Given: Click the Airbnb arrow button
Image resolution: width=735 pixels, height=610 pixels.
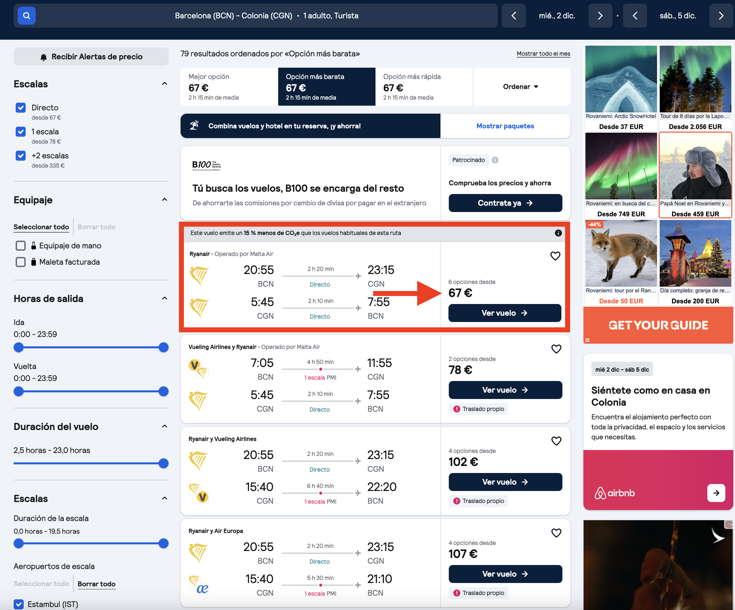Looking at the screenshot, I should pos(716,493).
